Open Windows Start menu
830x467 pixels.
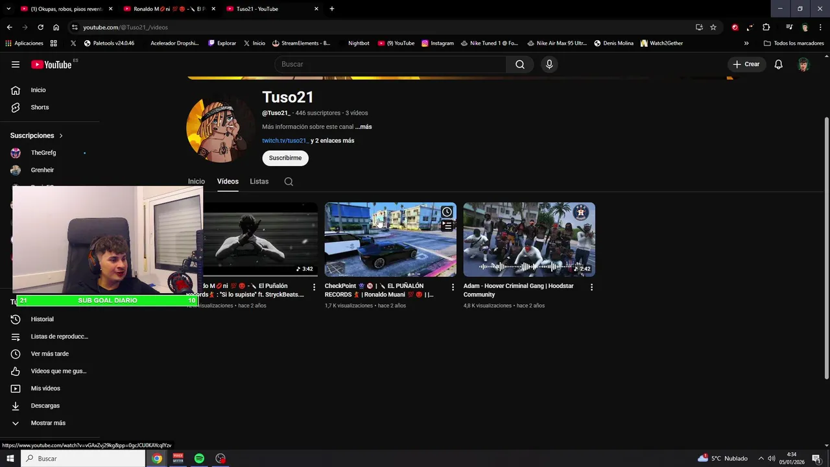point(10,459)
